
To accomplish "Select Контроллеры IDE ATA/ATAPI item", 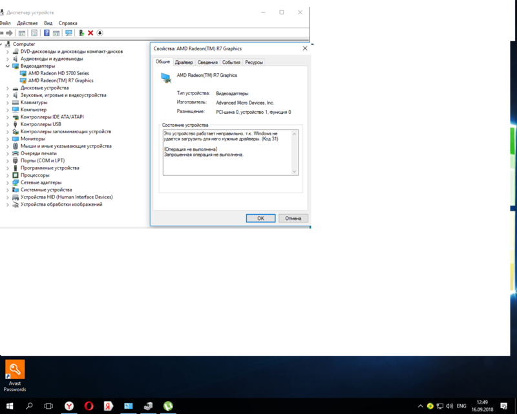I will pos(52,117).
